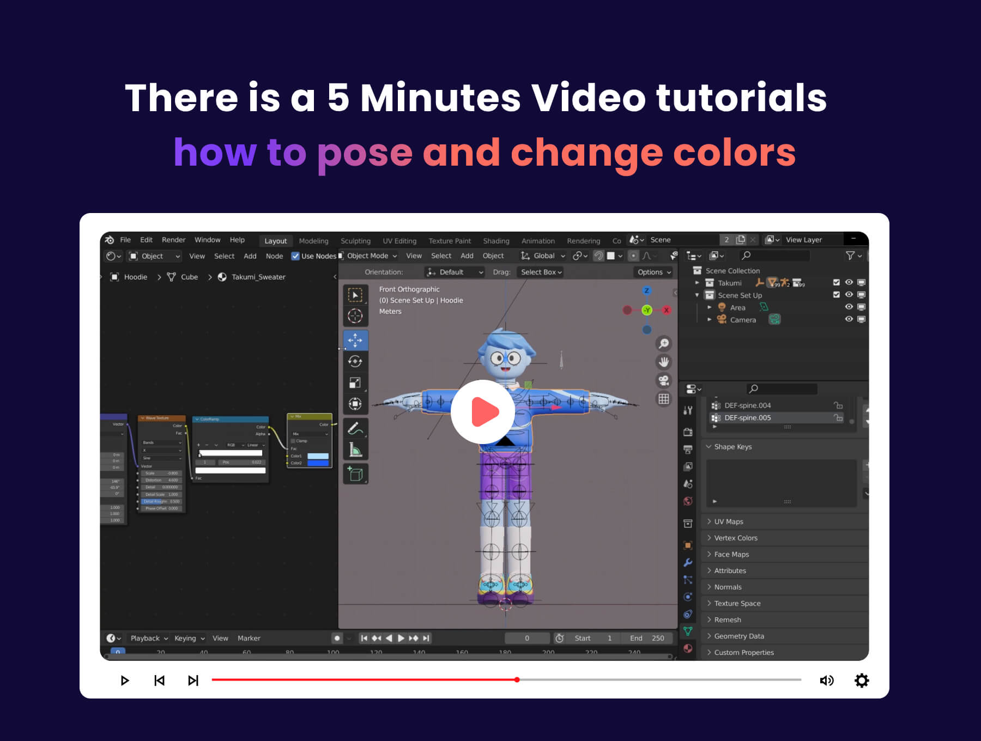
Task: Select the Rotate tool in viewport toolbar
Action: 355,361
